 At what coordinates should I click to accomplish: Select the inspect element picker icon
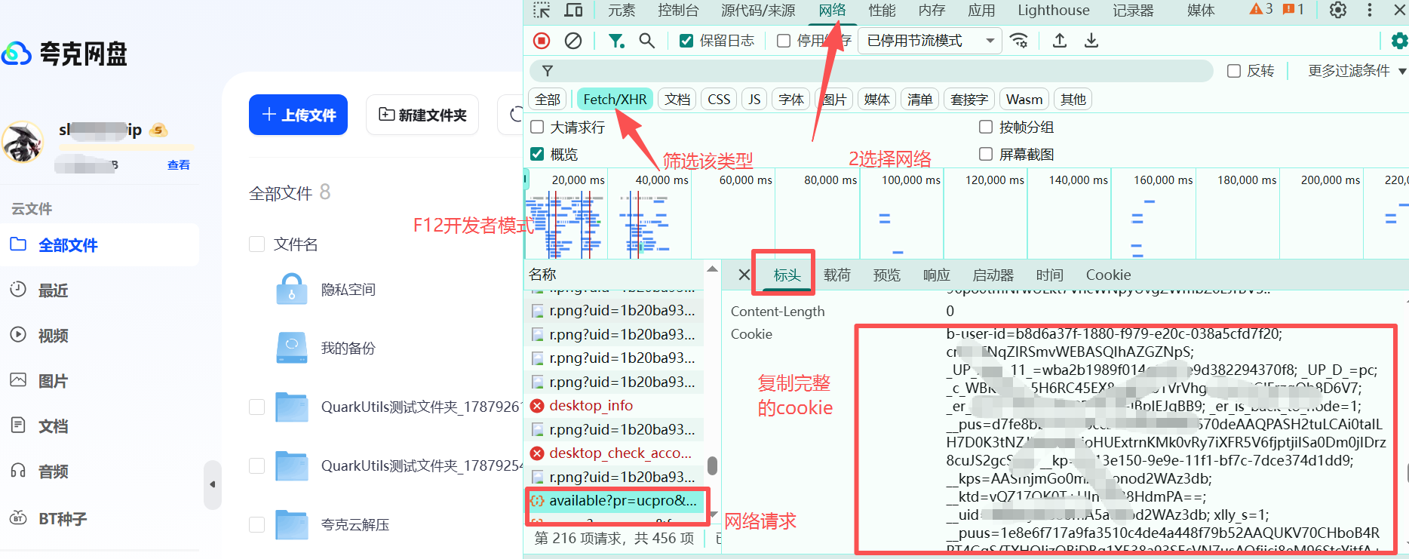(x=542, y=11)
